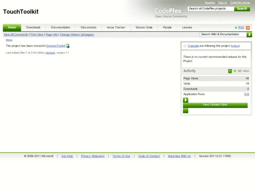255x191 pixels.
Task: Open the shahed user profile link
Action: coord(50,53)
